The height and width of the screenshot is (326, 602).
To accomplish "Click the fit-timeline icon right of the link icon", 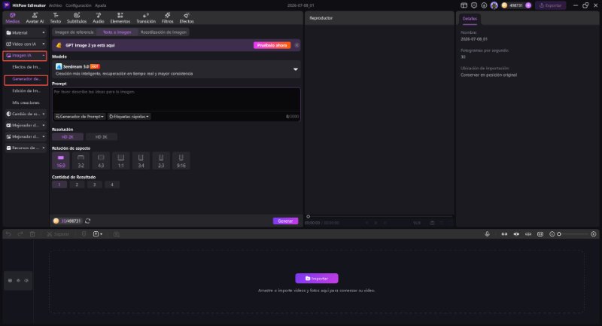I will click(540, 234).
